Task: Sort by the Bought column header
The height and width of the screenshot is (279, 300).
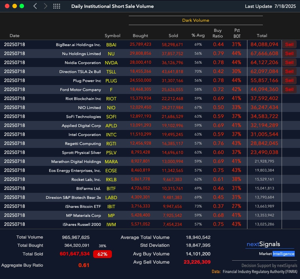Action: pyautogui.click(x=140, y=36)
